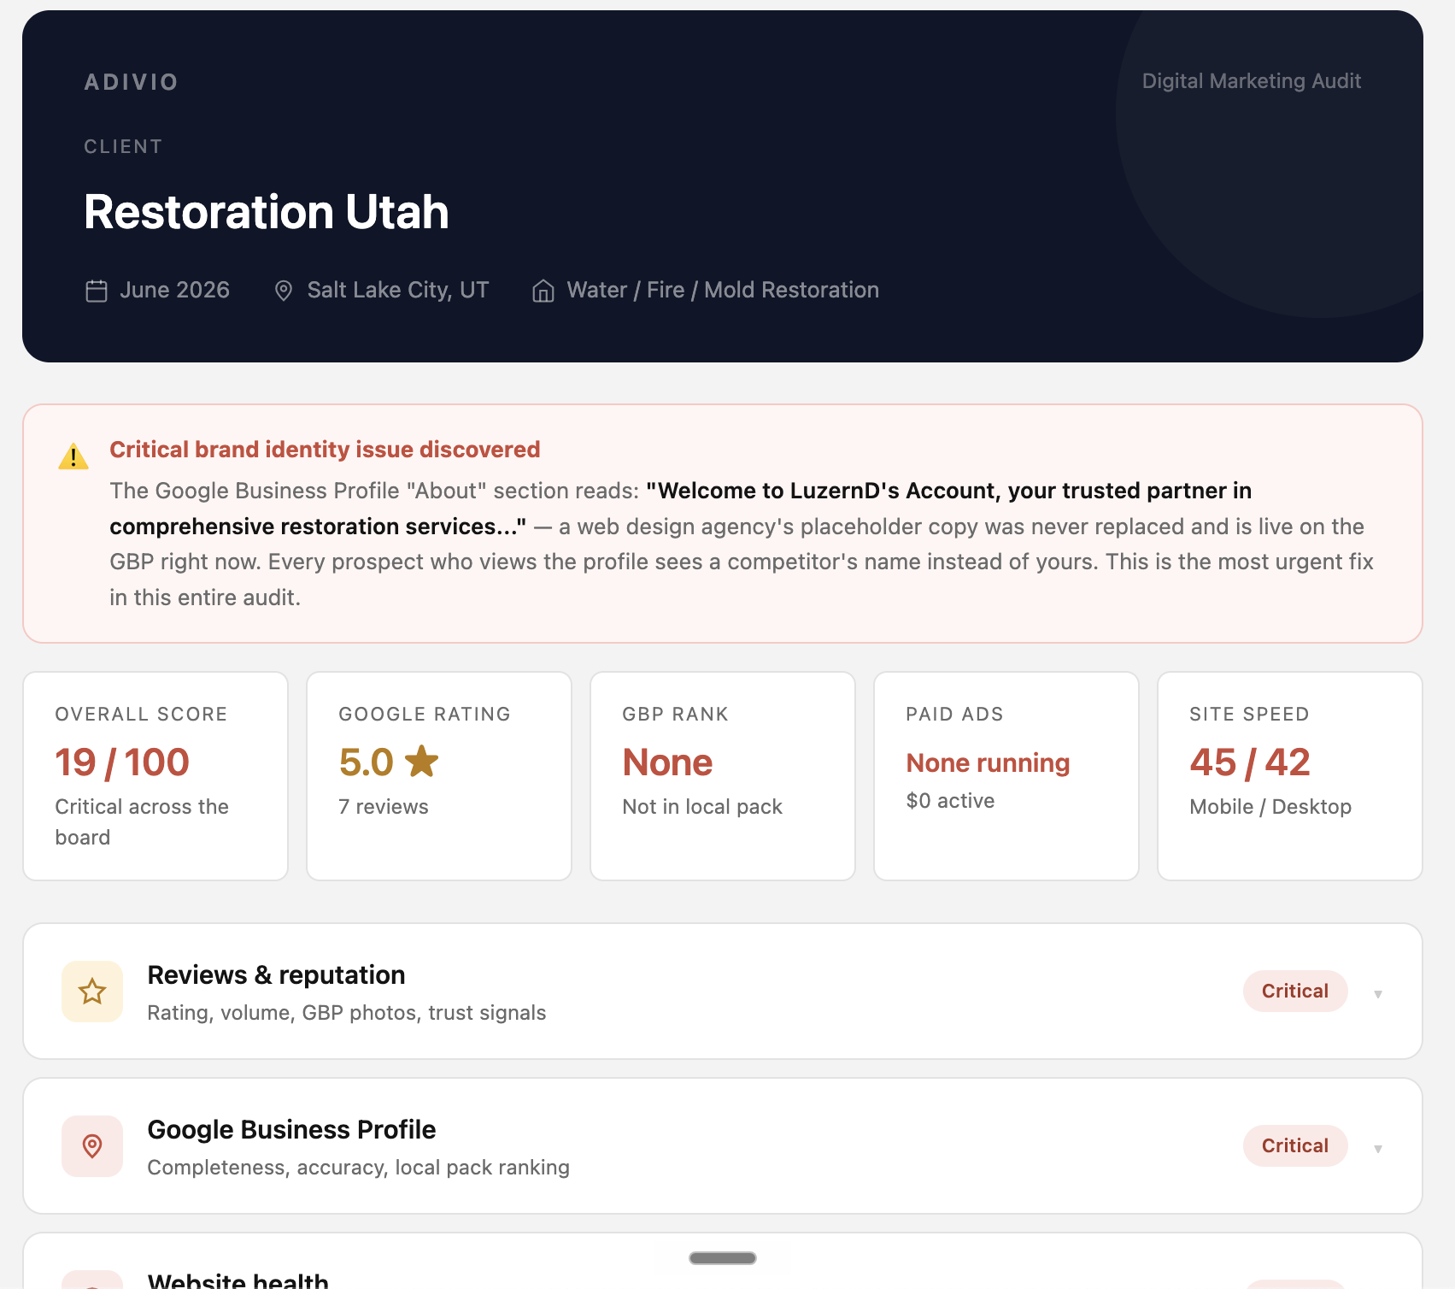1455x1289 pixels.
Task: Click the map pin icon for Google Business Profile
Action: coord(92,1146)
